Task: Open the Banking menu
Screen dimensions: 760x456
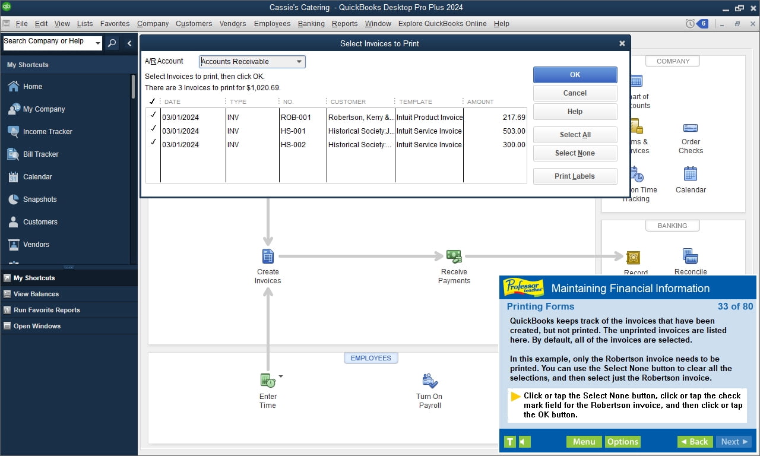Action: (x=311, y=24)
